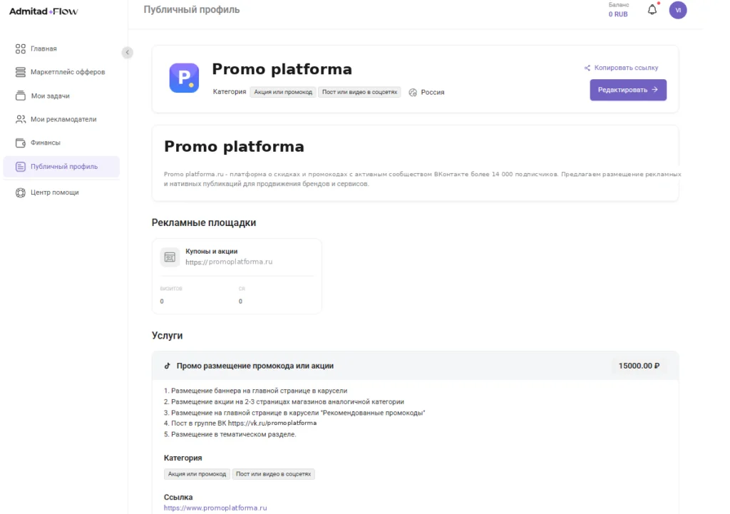Click the Купоны и акции coupon icon
This screenshot has width=730, height=514.
(x=170, y=257)
